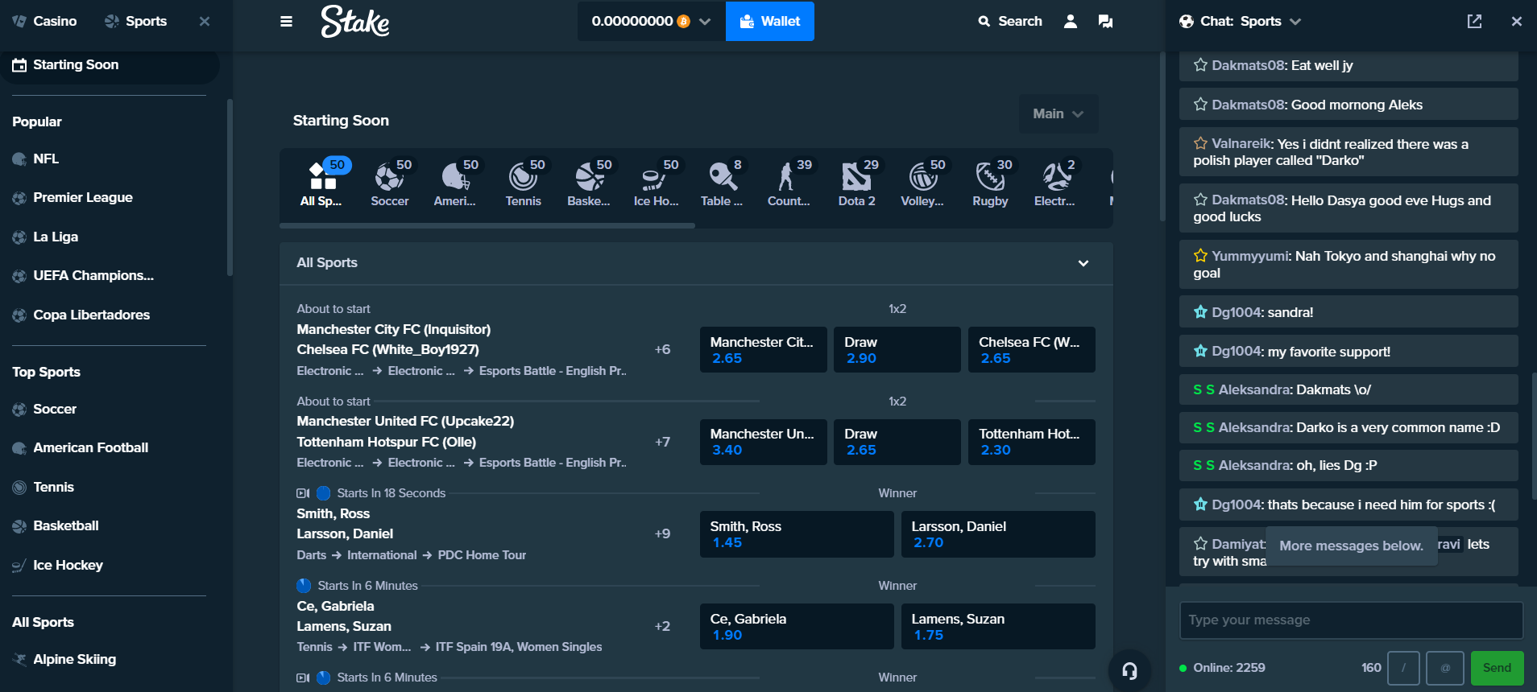1537x692 pixels.
Task: Collapse the All Sports section chevron
Action: pyautogui.click(x=1083, y=263)
